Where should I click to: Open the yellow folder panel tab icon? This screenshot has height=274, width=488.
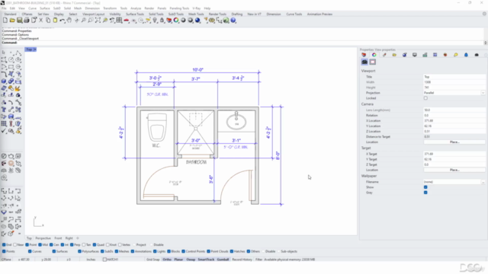click(x=394, y=55)
